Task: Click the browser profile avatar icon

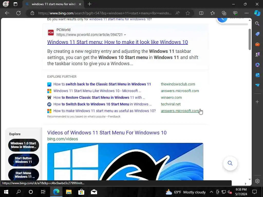Action: 6,4
